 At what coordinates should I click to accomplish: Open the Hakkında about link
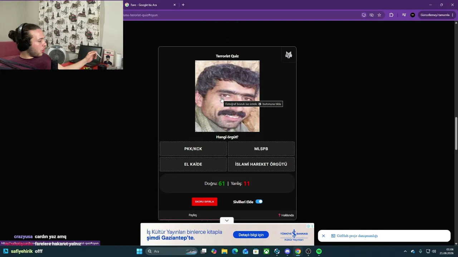[286, 215]
